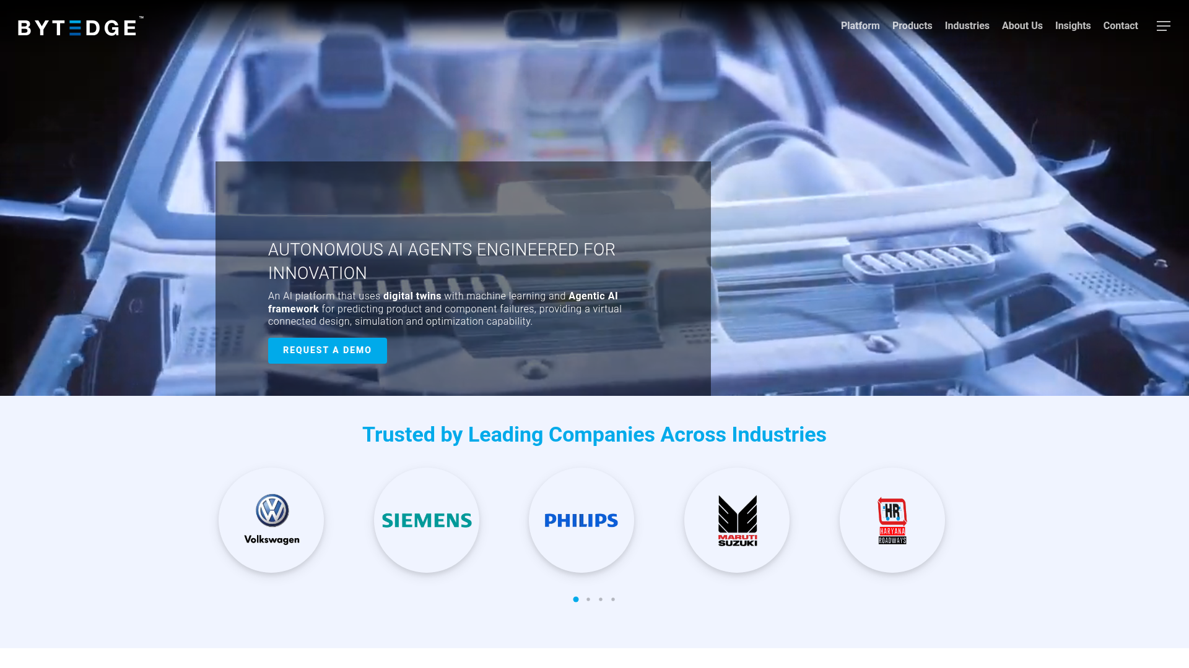Click the 'Trusted by Leading Companies Across Industries' heading
This screenshot has width=1189, height=668.
pyautogui.click(x=594, y=434)
